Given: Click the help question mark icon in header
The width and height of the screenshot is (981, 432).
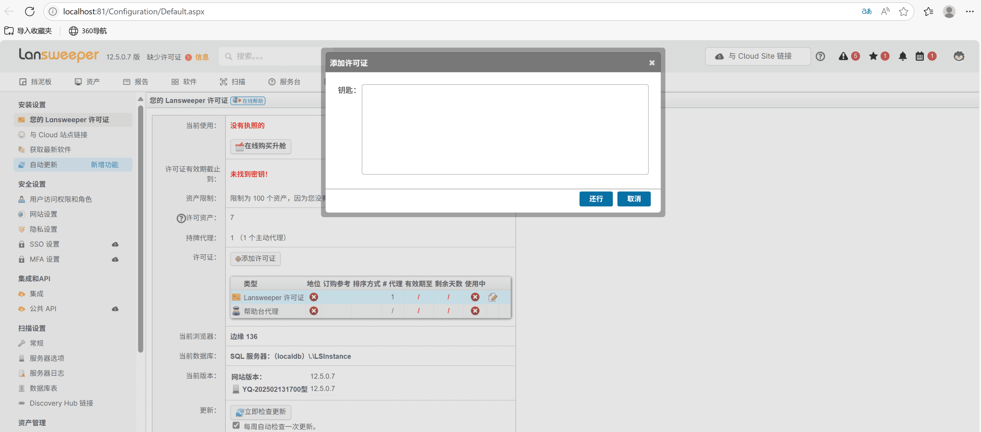Looking at the screenshot, I should coord(820,56).
